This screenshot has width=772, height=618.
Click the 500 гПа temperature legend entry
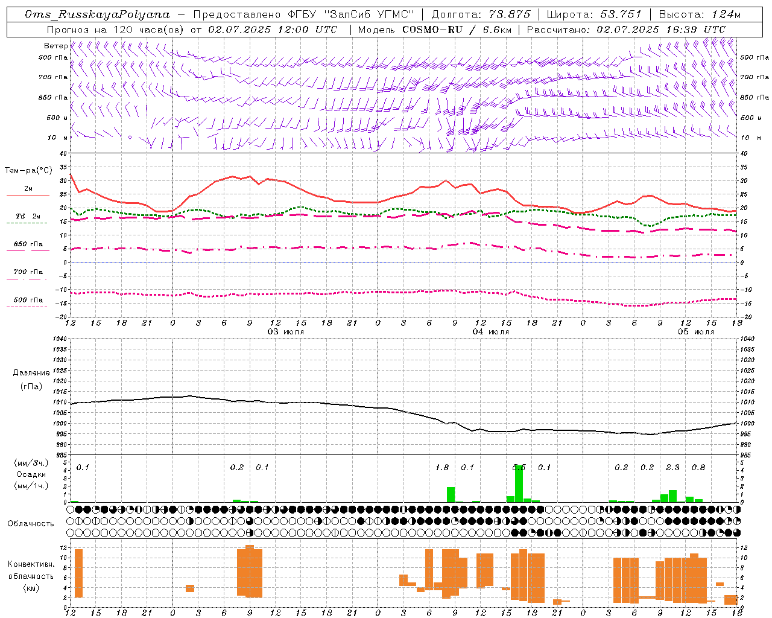tap(28, 302)
